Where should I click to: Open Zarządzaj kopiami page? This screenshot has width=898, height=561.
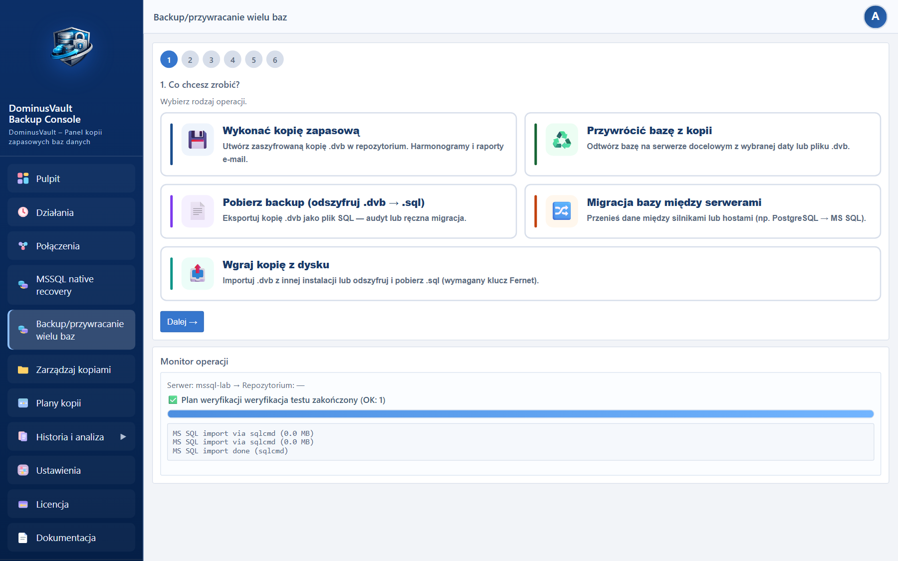[71, 370]
